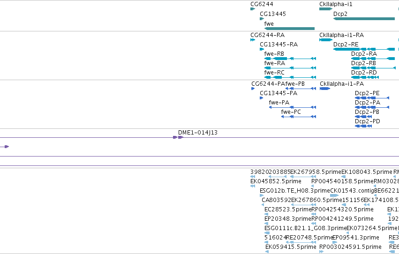399x254 pixels.
Task: Select transcript fwe-RA
Action: [290, 68]
